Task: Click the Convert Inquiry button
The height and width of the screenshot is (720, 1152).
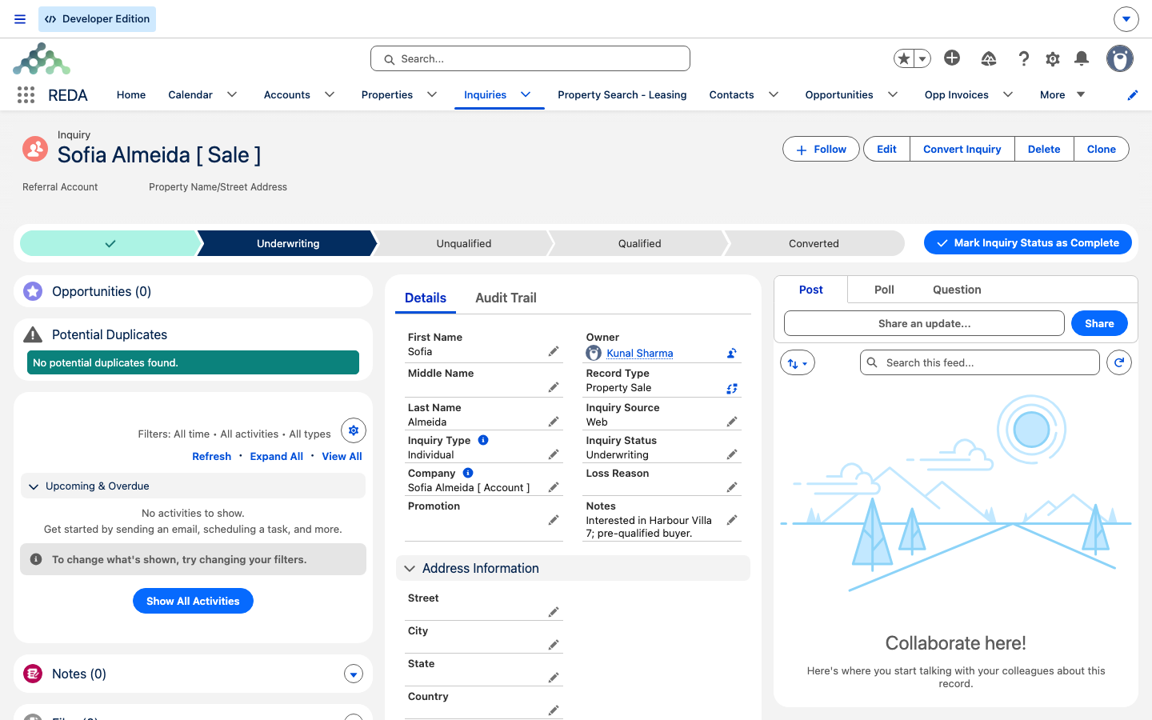Action: (962, 149)
